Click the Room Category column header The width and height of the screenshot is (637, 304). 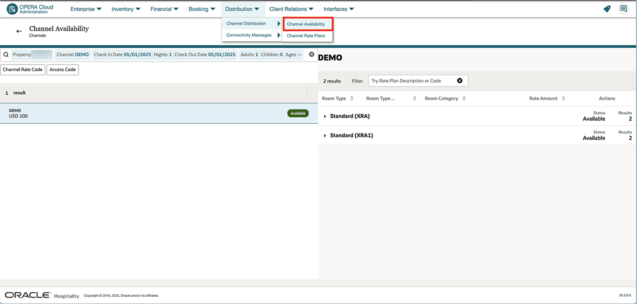[441, 98]
